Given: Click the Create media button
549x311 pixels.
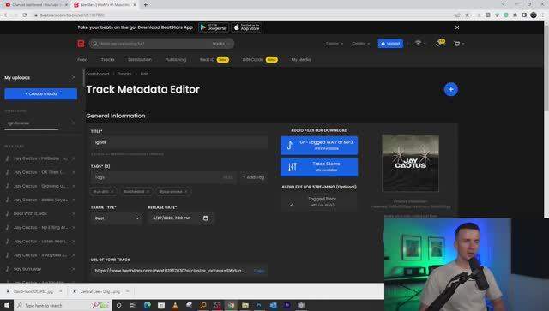Looking at the screenshot, I should [x=41, y=93].
